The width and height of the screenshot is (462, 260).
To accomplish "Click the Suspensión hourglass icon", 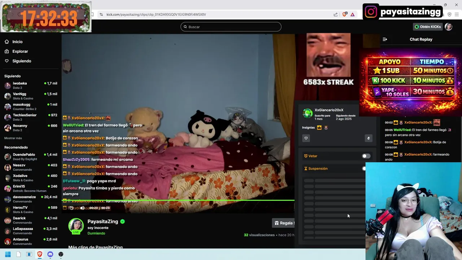I will 306,169.
